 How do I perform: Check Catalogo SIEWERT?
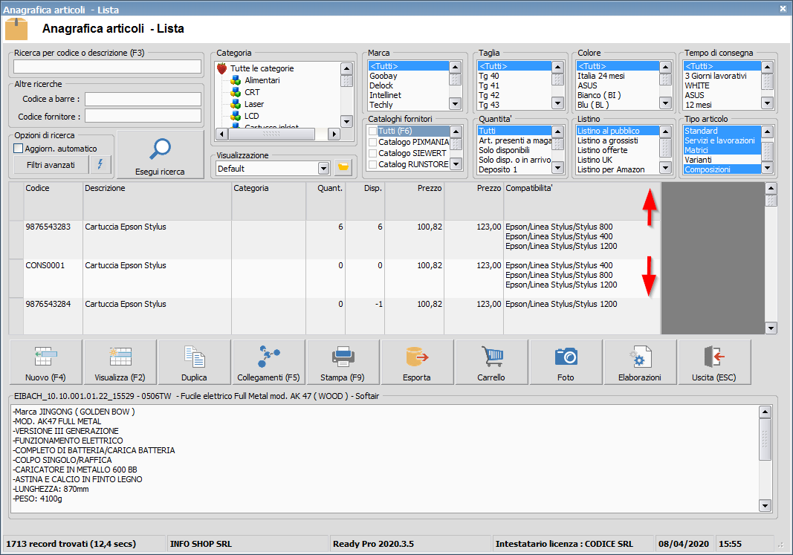click(373, 153)
